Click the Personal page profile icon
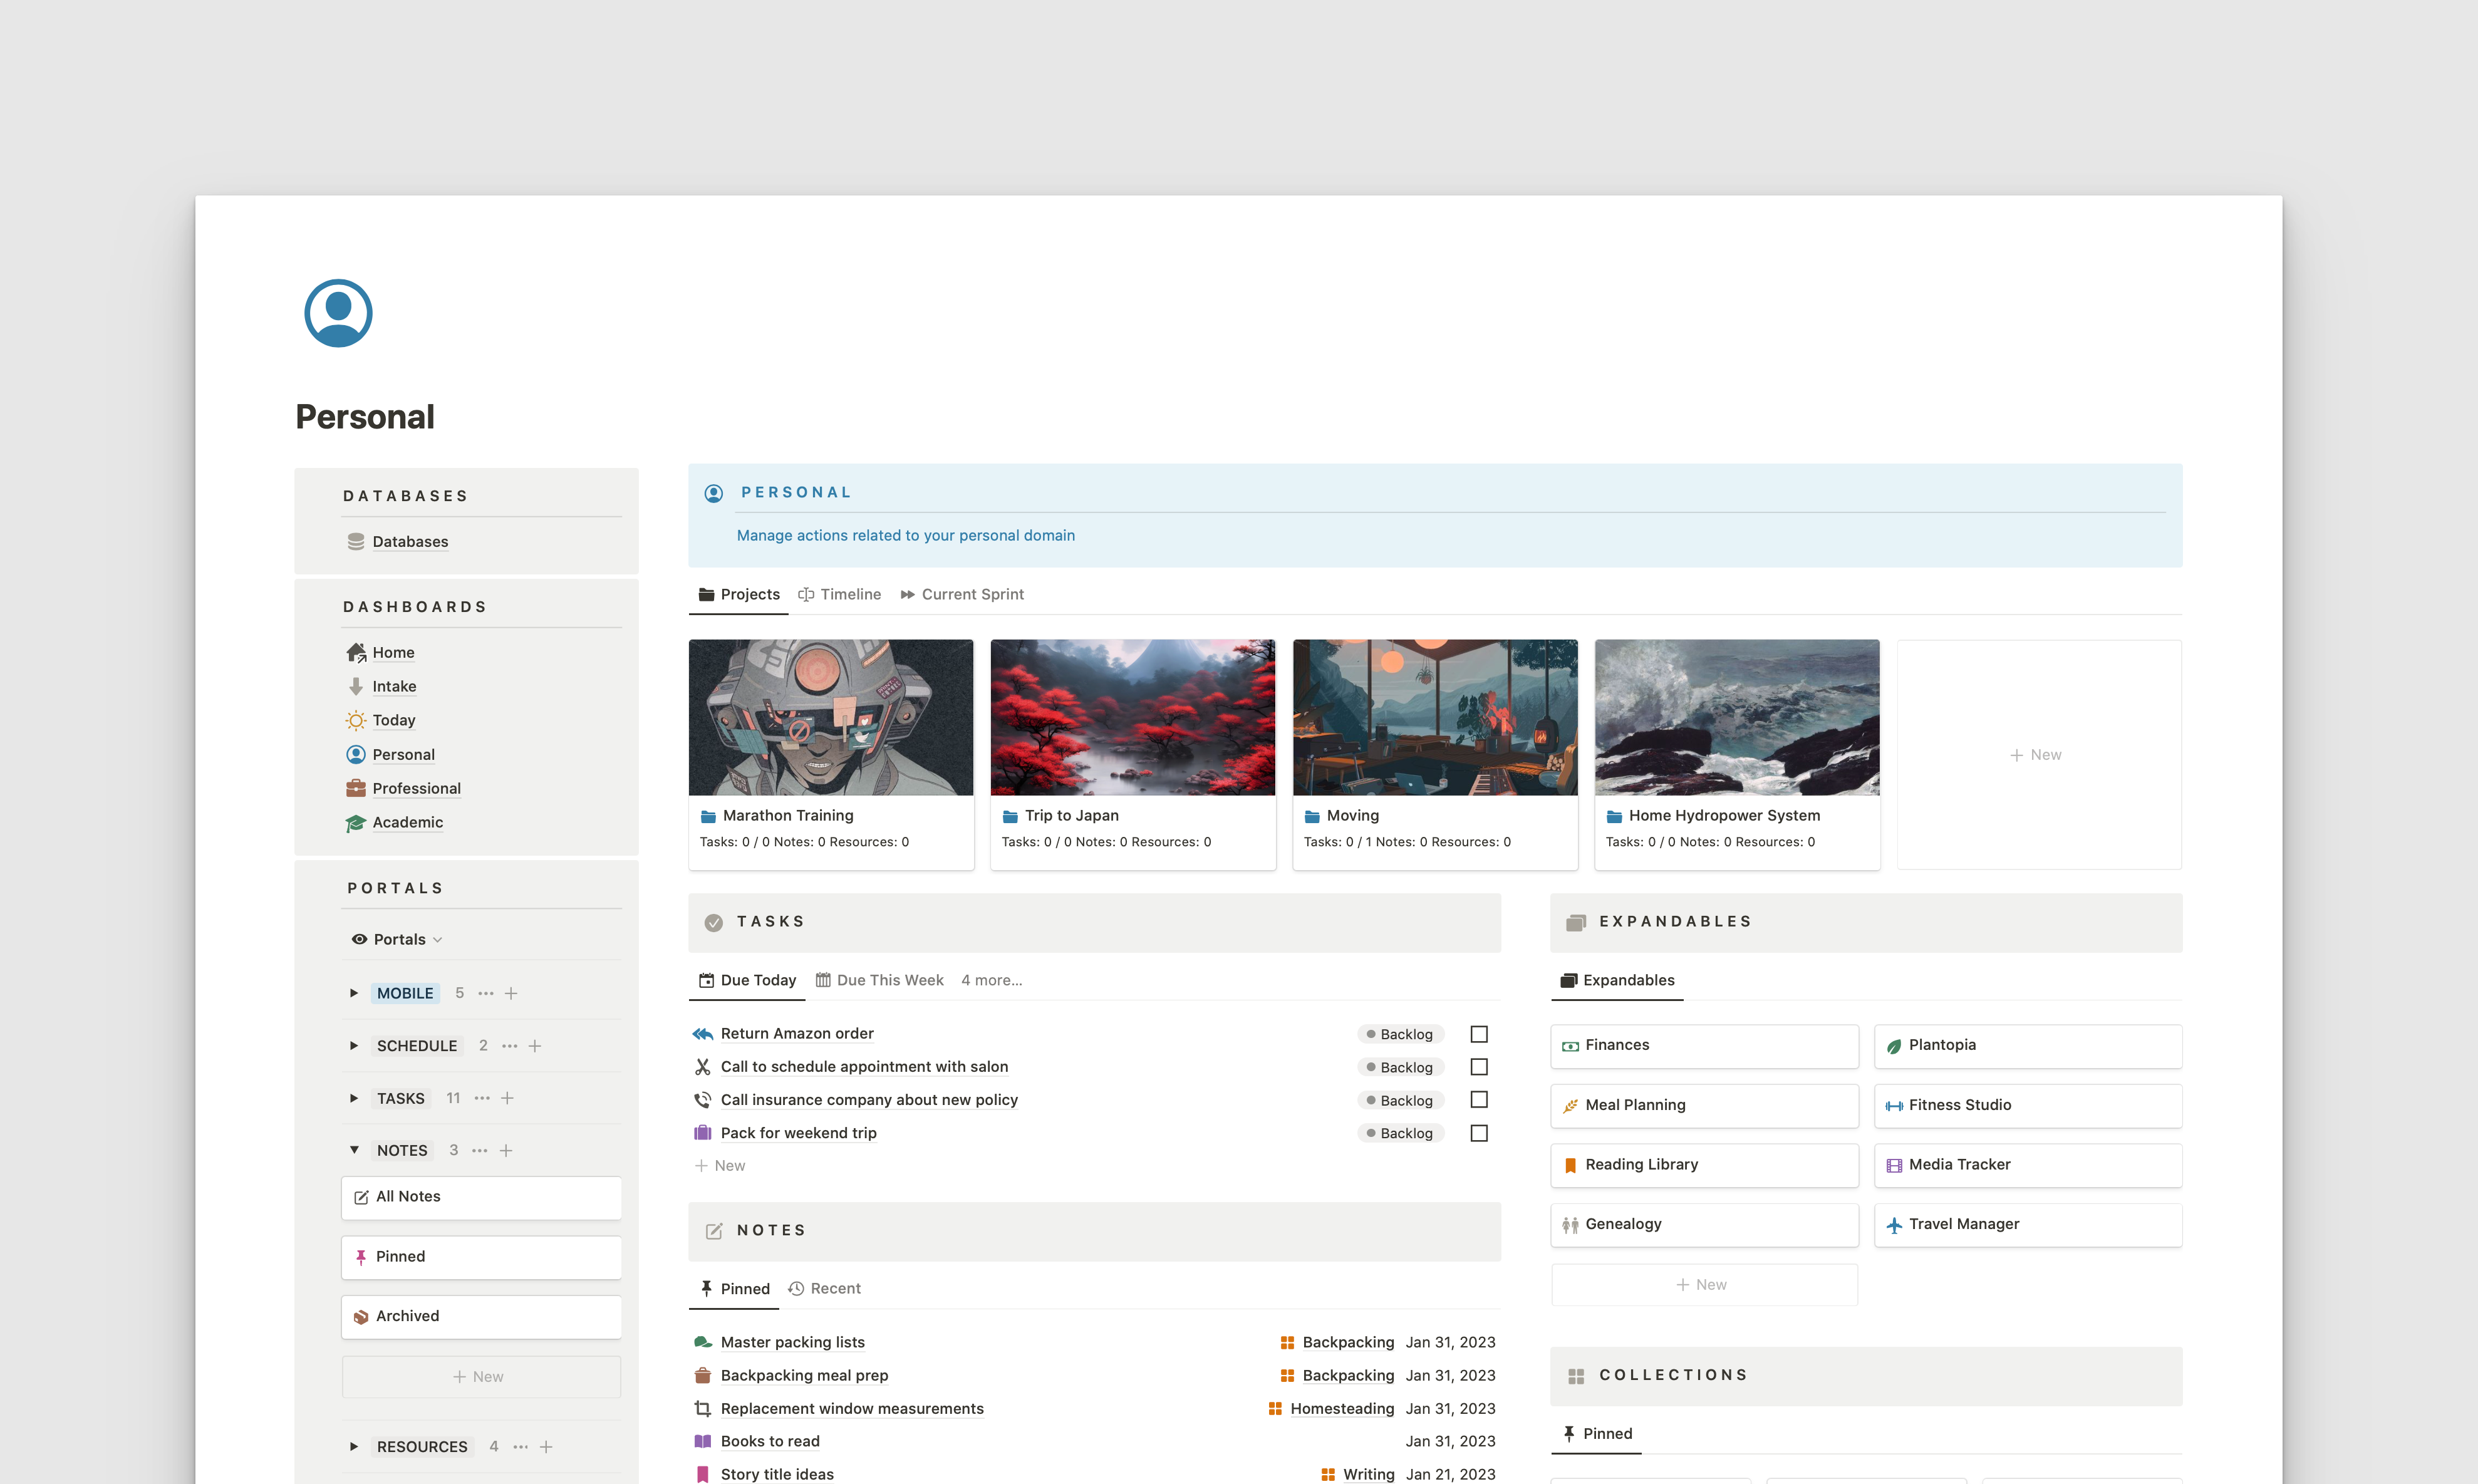The width and height of the screenshot is (2478, 1484). click(x=338, y=313)
